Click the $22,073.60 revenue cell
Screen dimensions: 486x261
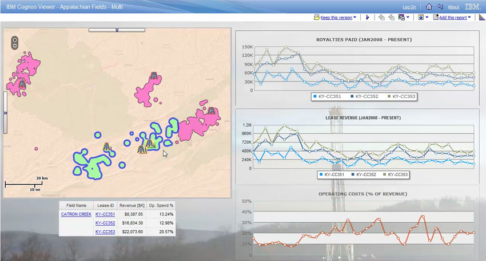[x=132, y=232]
